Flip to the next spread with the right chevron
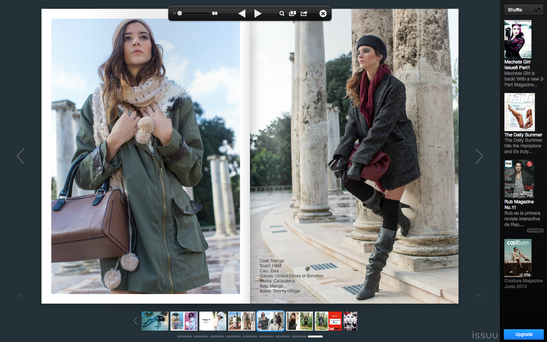547x342 pixels. pos(479,156)
